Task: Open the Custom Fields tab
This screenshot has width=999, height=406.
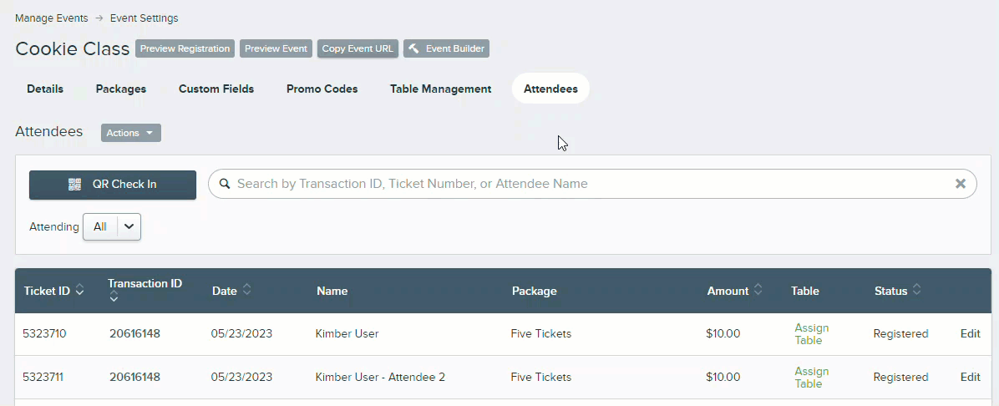Action: (216, 89)
